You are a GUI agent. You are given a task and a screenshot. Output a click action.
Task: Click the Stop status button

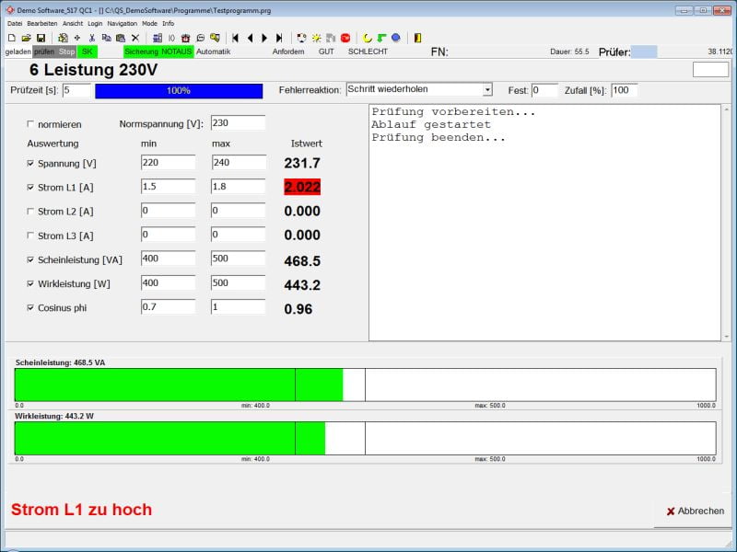click(x=66, y=52)
